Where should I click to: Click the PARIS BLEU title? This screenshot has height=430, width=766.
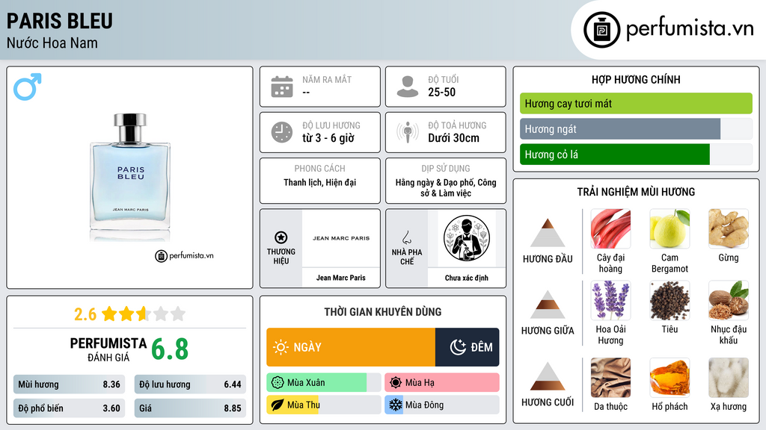click(x=60, y=21)
